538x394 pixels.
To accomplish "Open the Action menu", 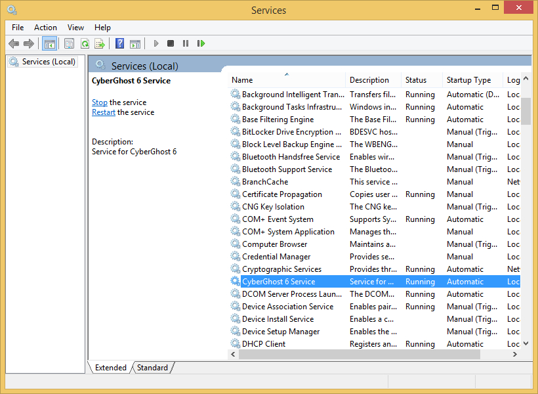I will (x=45, y=28).
